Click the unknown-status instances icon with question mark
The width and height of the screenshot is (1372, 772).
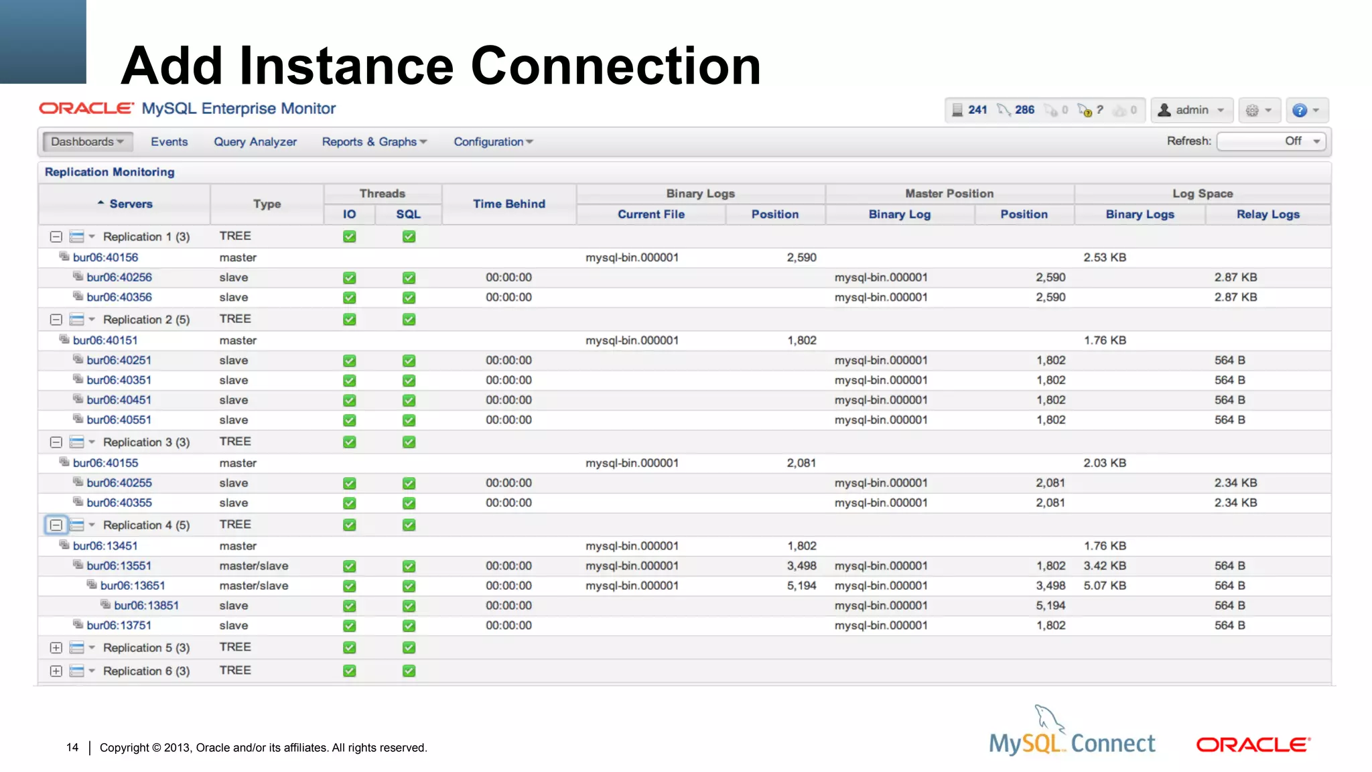click(1086, 111)
